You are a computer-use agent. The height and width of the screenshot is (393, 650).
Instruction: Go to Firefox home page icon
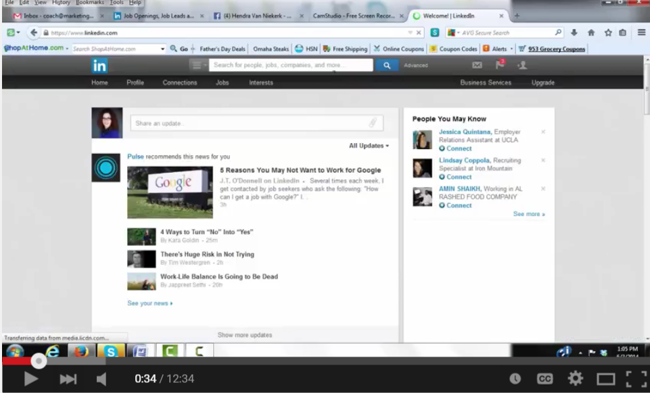tap(591, 32)
